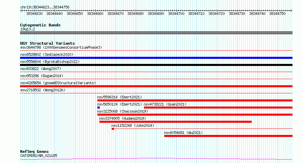Click ruler position 38344670
Viewport: 302px width, 163px height.
point(116,14)
